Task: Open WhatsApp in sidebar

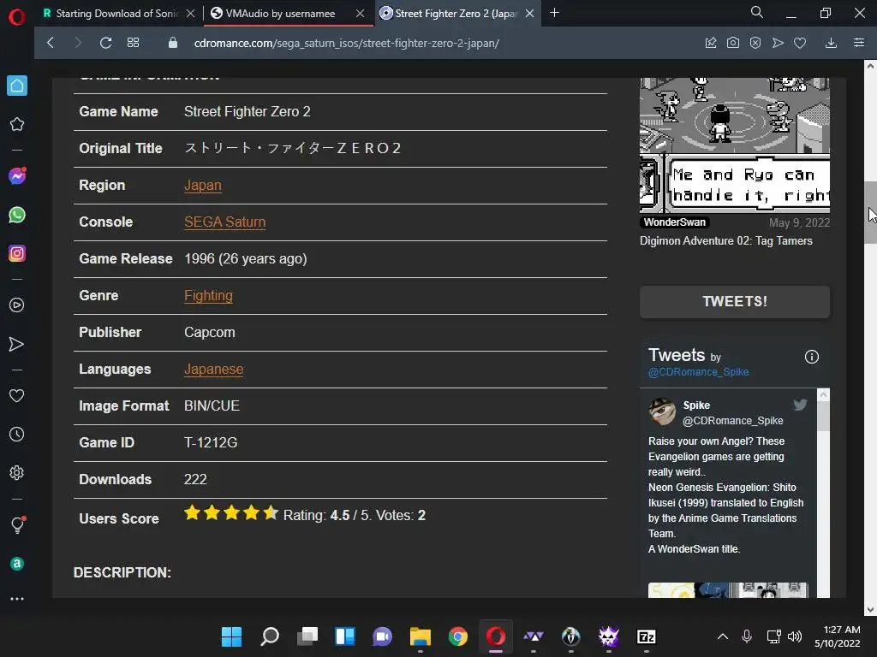Action: pyautogui.click(x=17, y=215)
